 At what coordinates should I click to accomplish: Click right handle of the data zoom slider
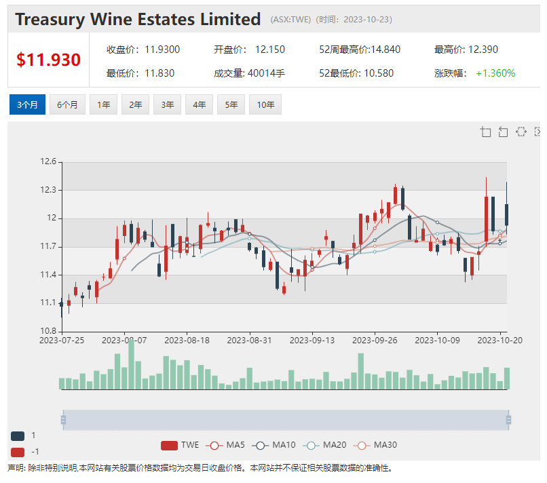[508, 420]
